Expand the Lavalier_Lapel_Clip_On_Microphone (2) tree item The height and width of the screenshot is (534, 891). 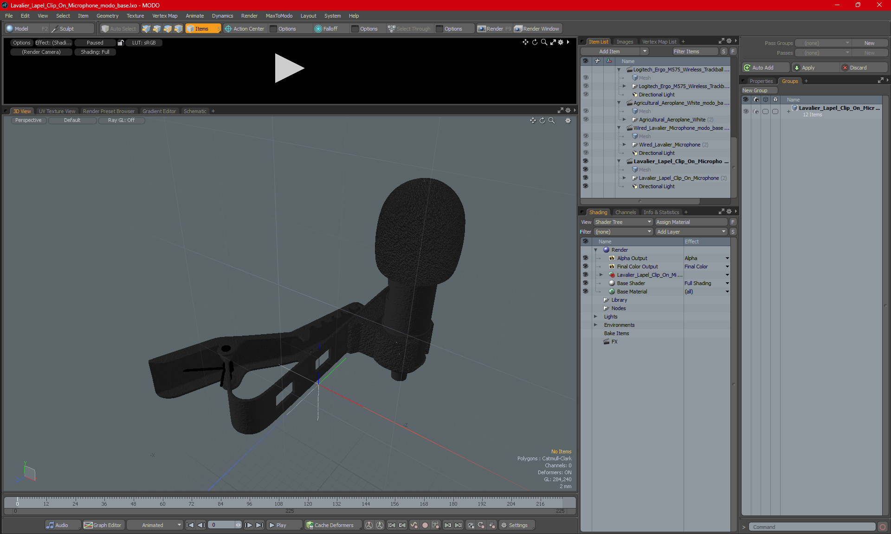624,178
